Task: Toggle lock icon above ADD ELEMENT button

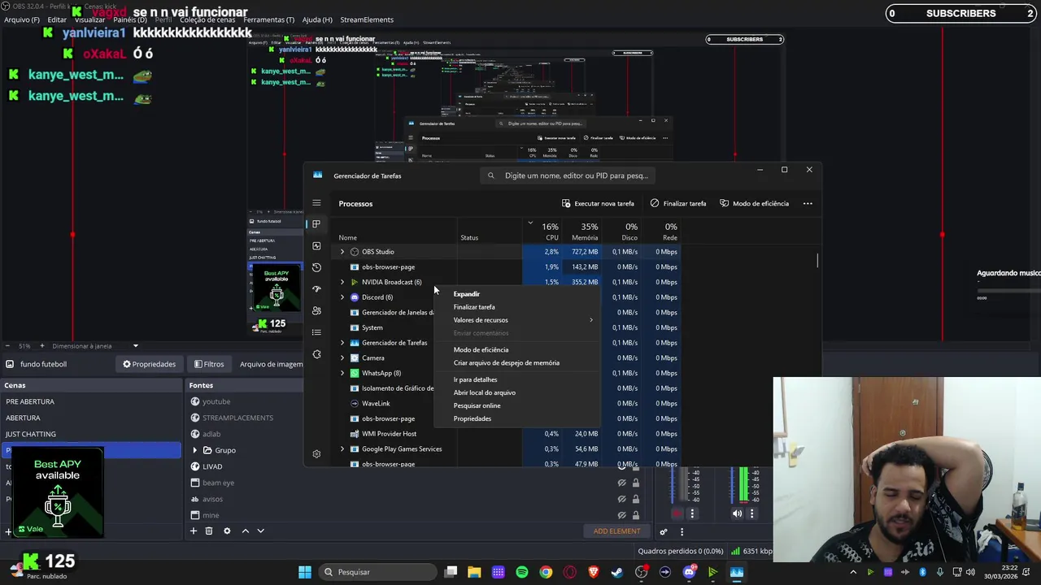Action: [x=636, y=515]
